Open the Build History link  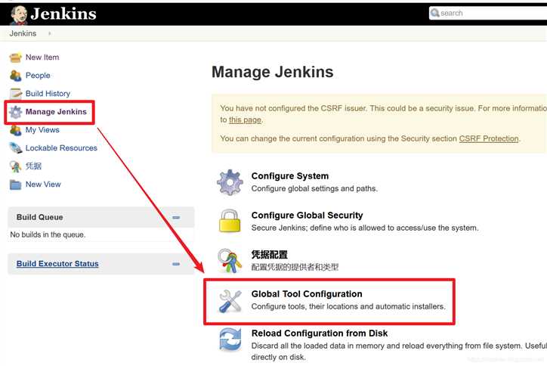pyautogui.click(x=48, y=94)
